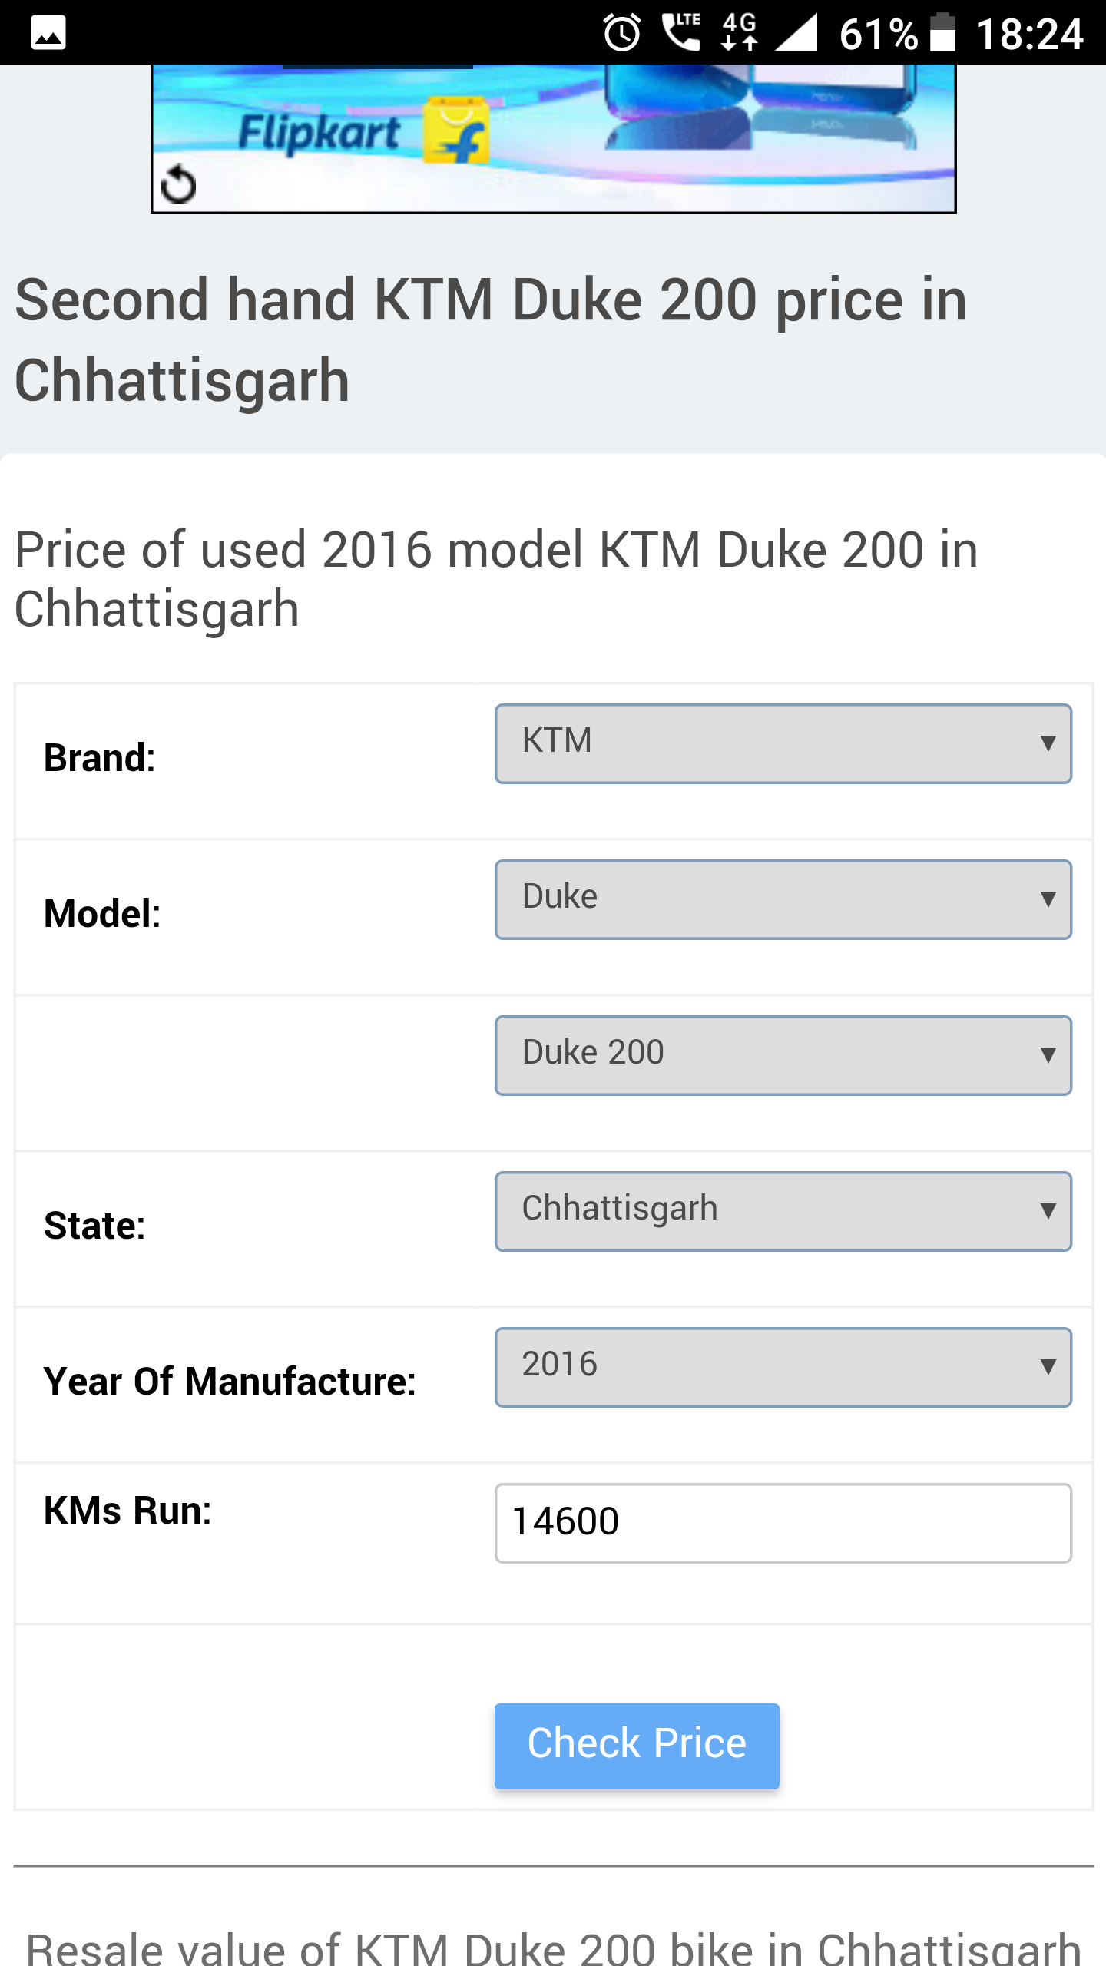This screenshot has width=1106, height=1966.
Task: Tap the Price of used 2016 model subheading
Action: click(496, 579)
